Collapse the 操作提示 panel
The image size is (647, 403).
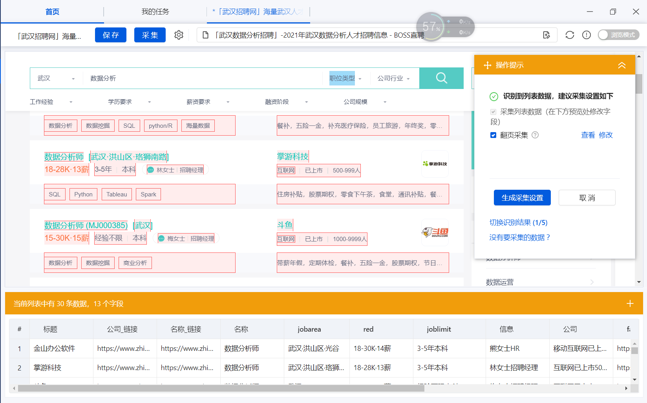click(622, 65)
